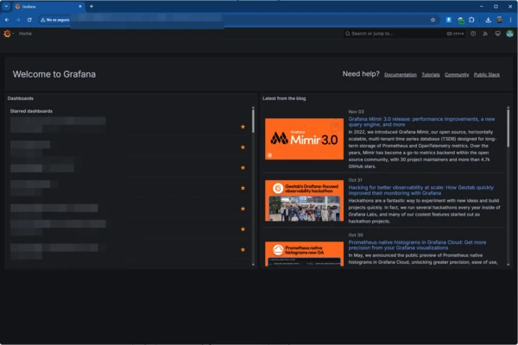Open a new browser tab with plus
The width and height of the screenshot is (518, 345).
click(92, 6)
